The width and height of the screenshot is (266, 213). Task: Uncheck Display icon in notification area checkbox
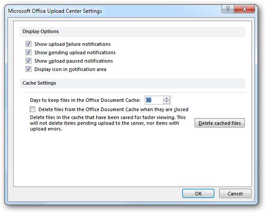click(x=29, y=69)
